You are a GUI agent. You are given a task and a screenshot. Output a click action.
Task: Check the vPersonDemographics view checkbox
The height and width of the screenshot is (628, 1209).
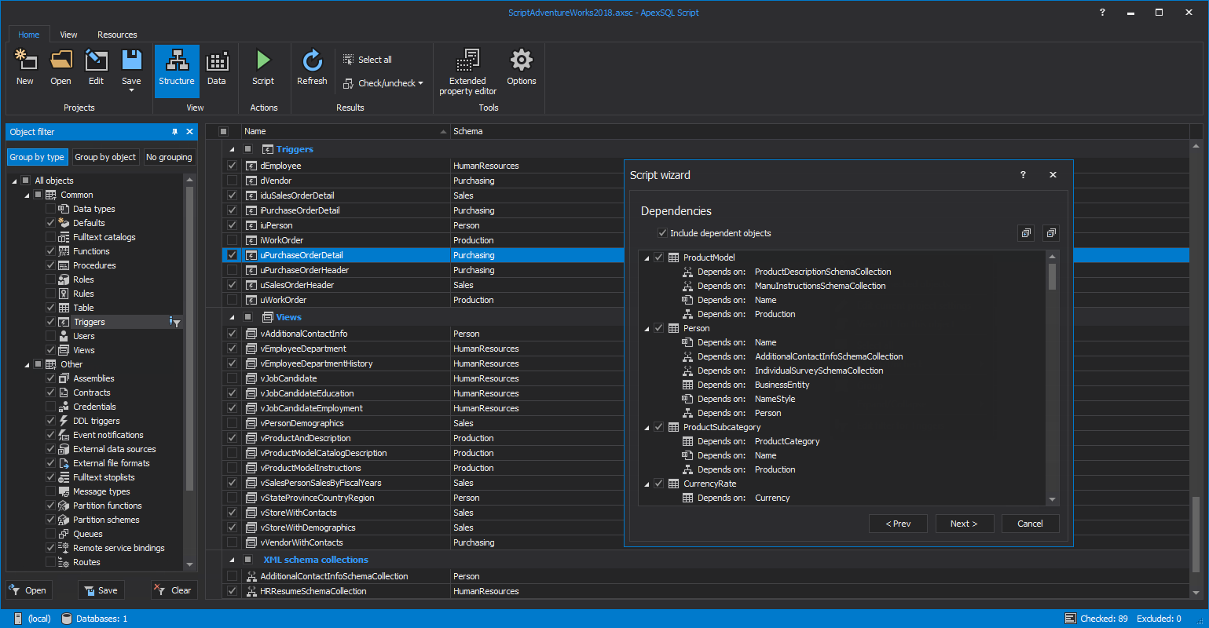coord(232,423)
